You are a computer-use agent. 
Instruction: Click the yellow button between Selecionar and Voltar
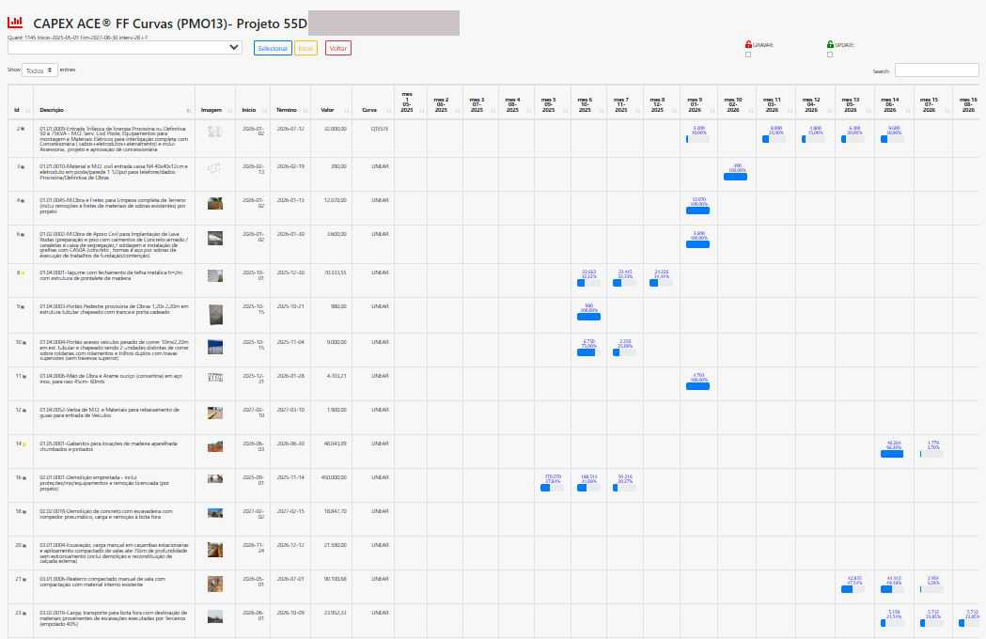[306, 48]
